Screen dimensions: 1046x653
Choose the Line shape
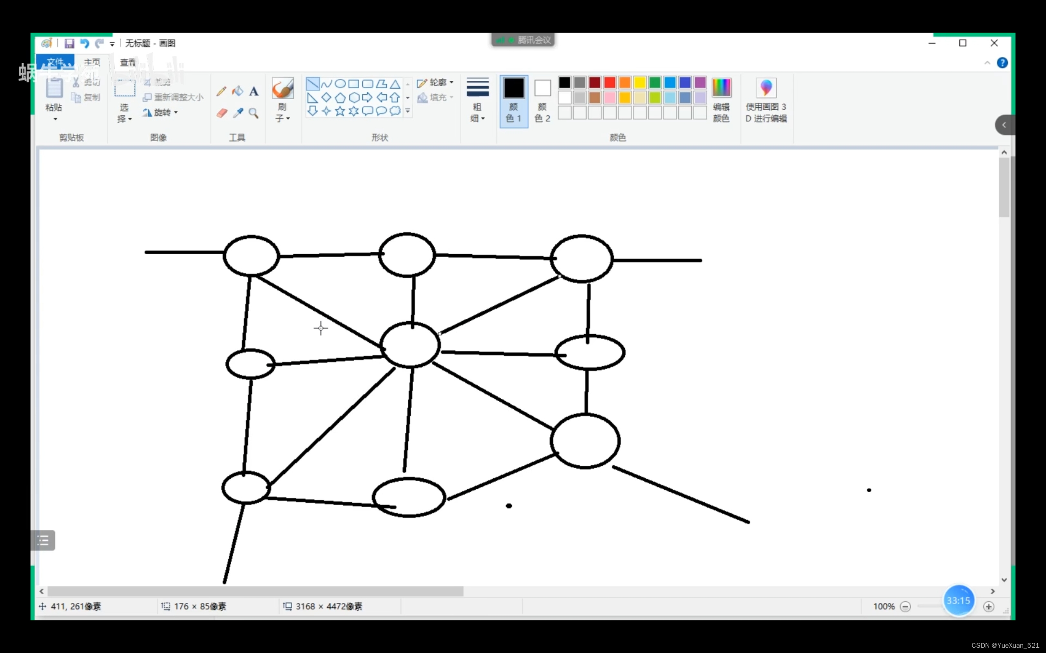pos(313,83)
